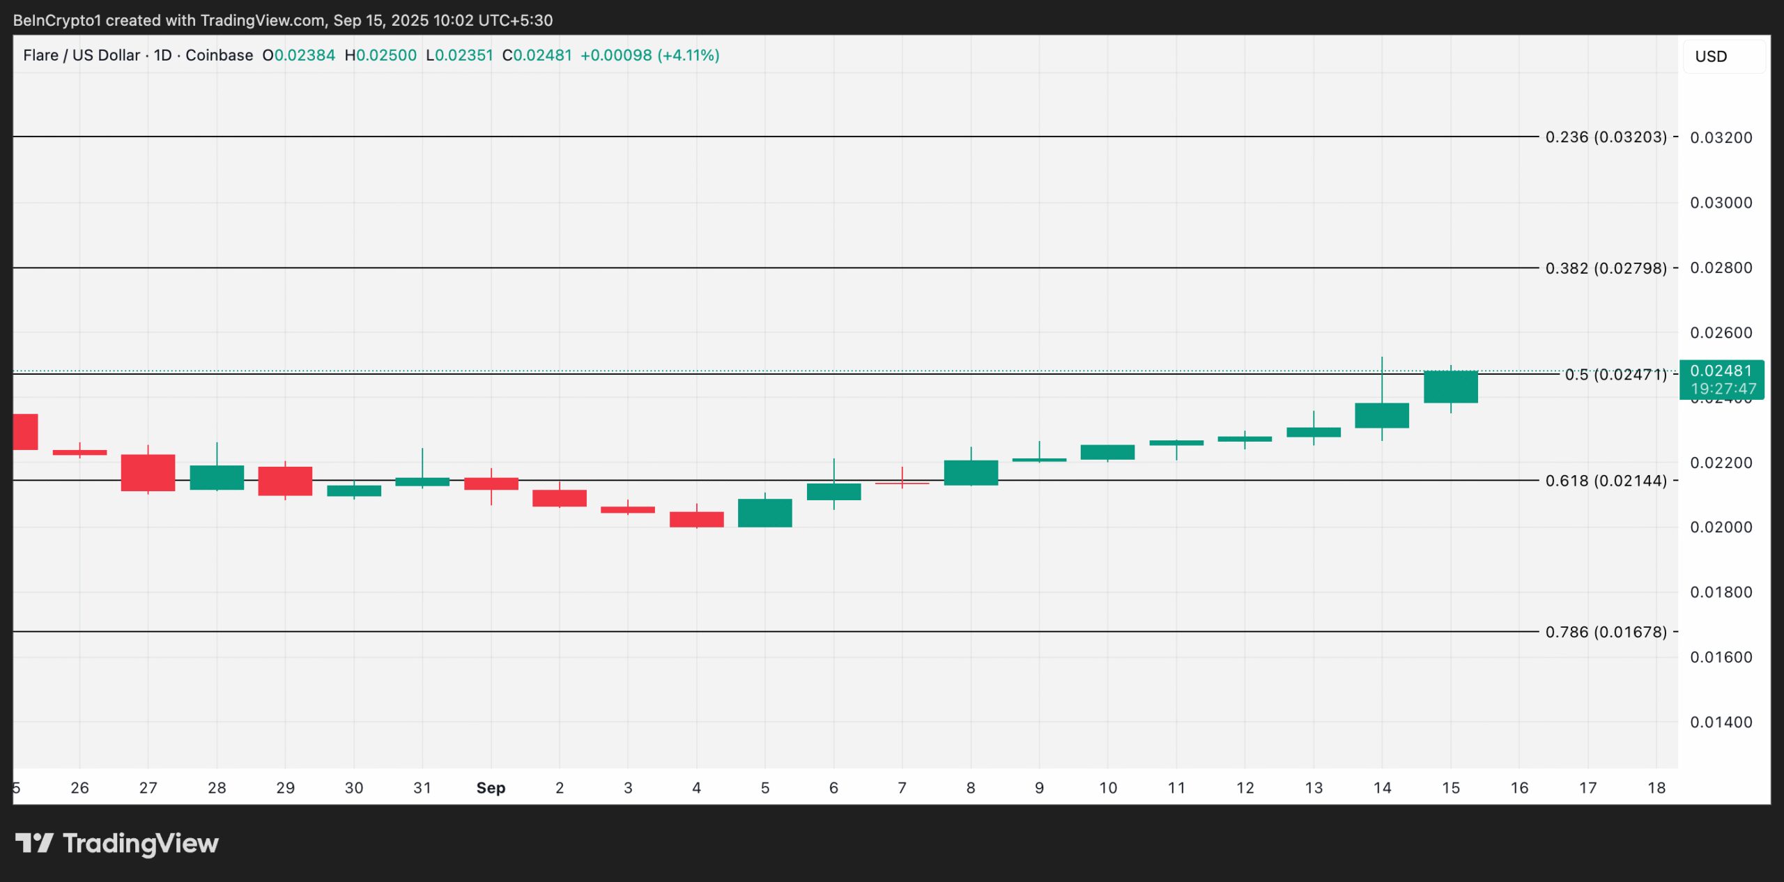Select the Sep label on time axis
Image resolution: width=1784 pixels, height=882 pixels.
click(x=491, y=788)
